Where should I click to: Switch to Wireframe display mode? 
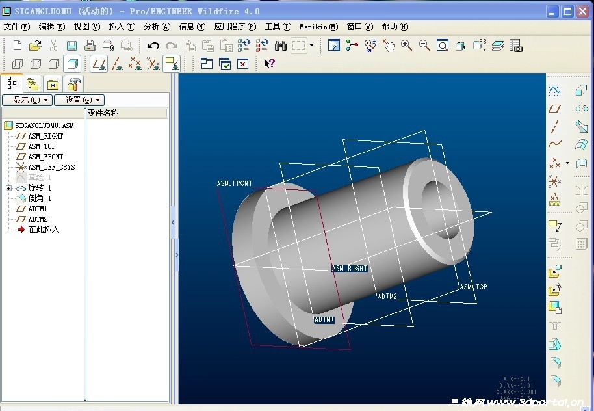point(18,64)
